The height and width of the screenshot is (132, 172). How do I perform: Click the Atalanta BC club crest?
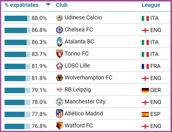[x=59, y=42]
